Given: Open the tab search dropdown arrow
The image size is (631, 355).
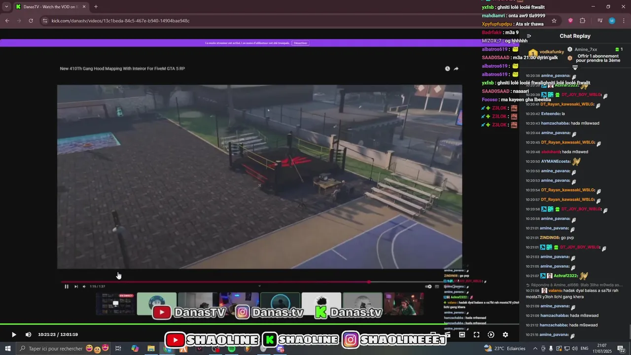Looking at the screenshot, I should click(x=6, y=7).
